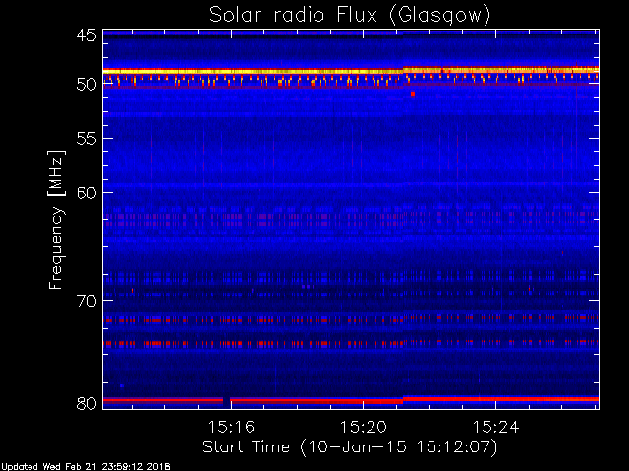Select the "Frequency [MHz]" y-axis label

(57, 219)
